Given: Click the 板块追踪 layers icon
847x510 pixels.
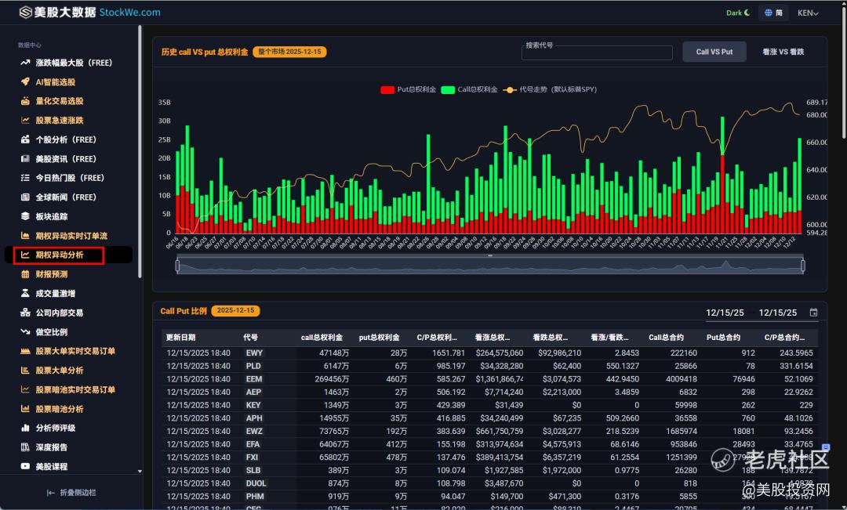Looking at the screenshot, I should pyautogui.click(x=25, y=216).
